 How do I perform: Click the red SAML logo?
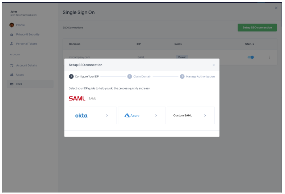[x=77, y=99]
